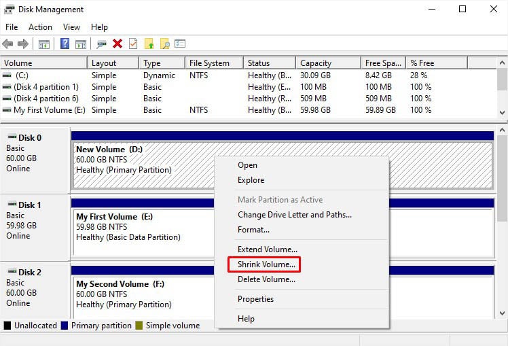This screenshot has width=508, height=346.
Task: Click the yellow page with green arrow icon
Action: click(x=149, y=44)
